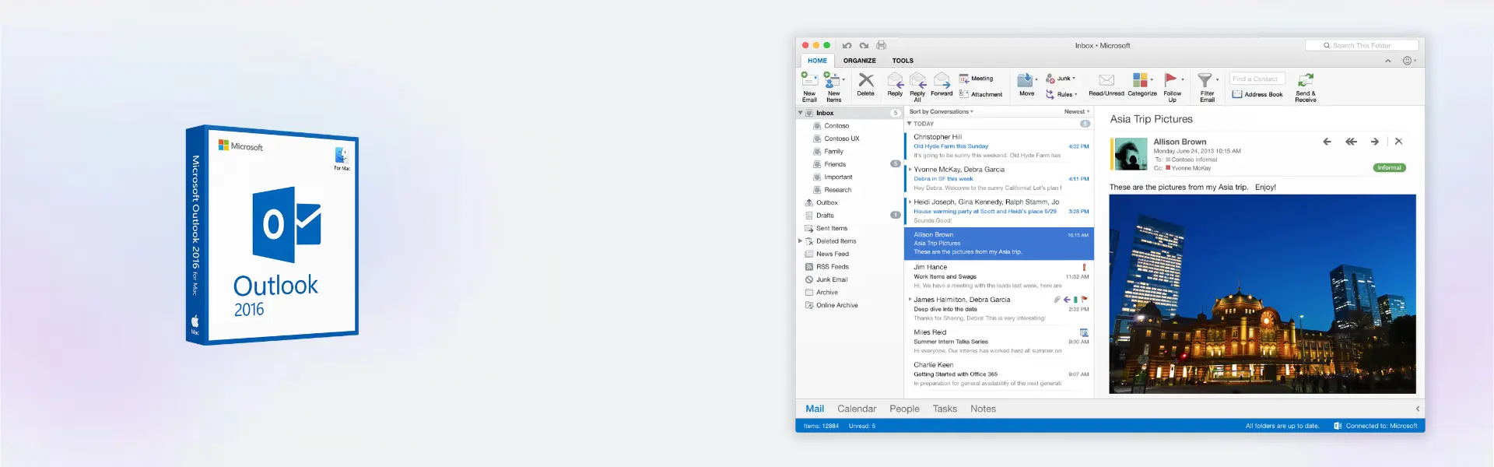Open the New Items button
The width and height of the screenshot is (1494, 467).
[x=834, y=86]
